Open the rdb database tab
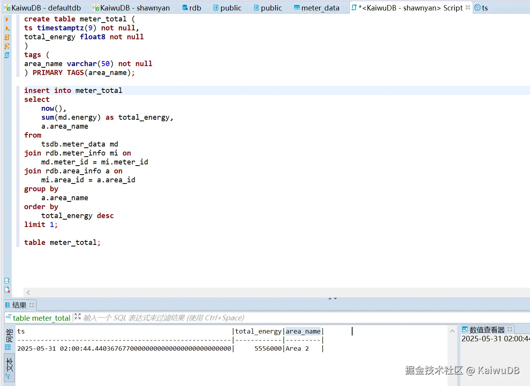The image size is (530, 386). click(192, 8)
